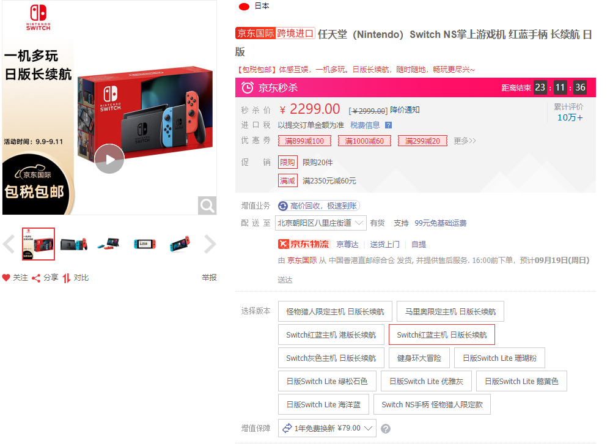Open 京东国际 seller link
Screen dimensions: 610x444
tap(302, 261)
